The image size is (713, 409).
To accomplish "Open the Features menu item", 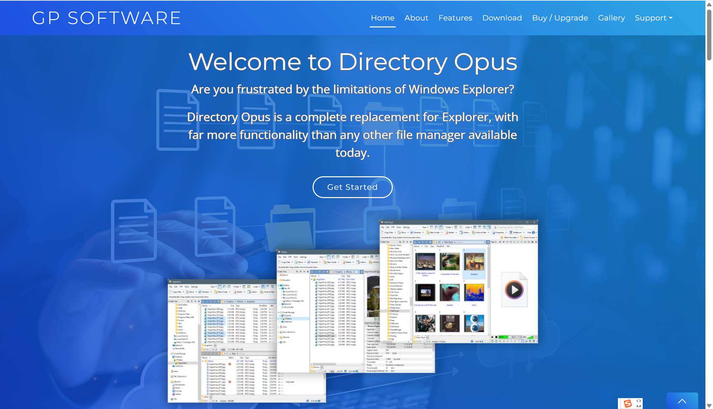I will click(x=455, y=18).
